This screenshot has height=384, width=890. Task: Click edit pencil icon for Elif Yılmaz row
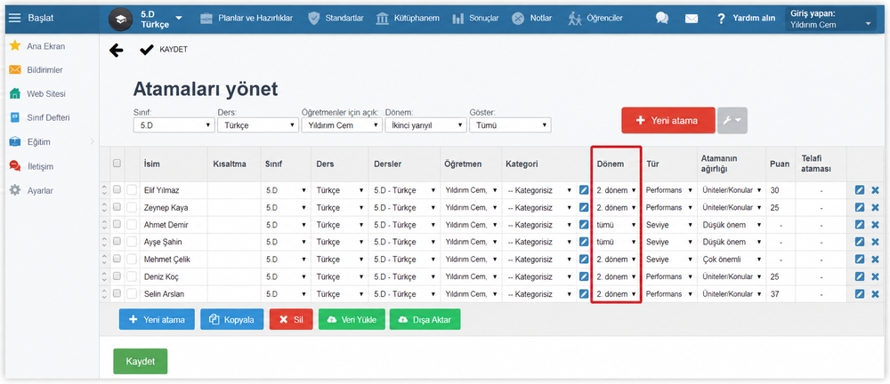click(x=860, y=190)
